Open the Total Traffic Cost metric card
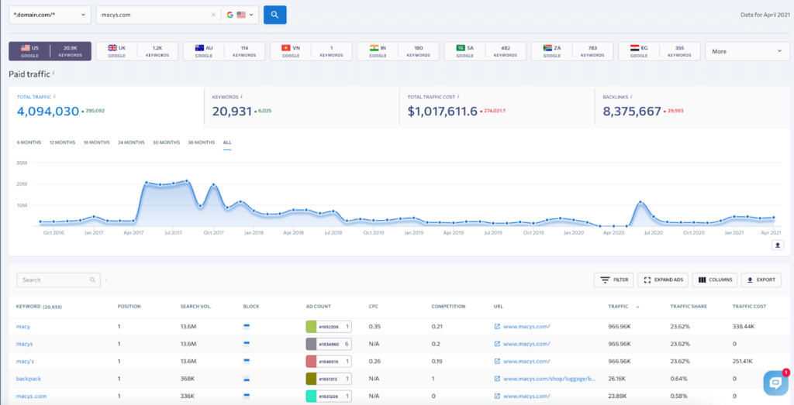The height and width of the screenshot is (405, 794). coord(497,107)
